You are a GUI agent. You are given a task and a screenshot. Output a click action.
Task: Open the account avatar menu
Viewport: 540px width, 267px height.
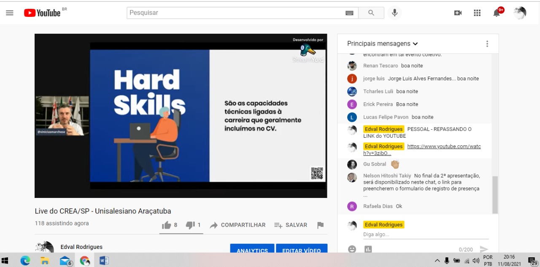click(520, 13)
